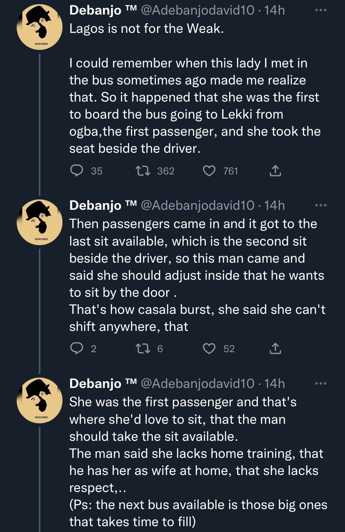Reply to the second tweet with 2 replies
Screen dimensions: 345x532
tap(76, 348)
